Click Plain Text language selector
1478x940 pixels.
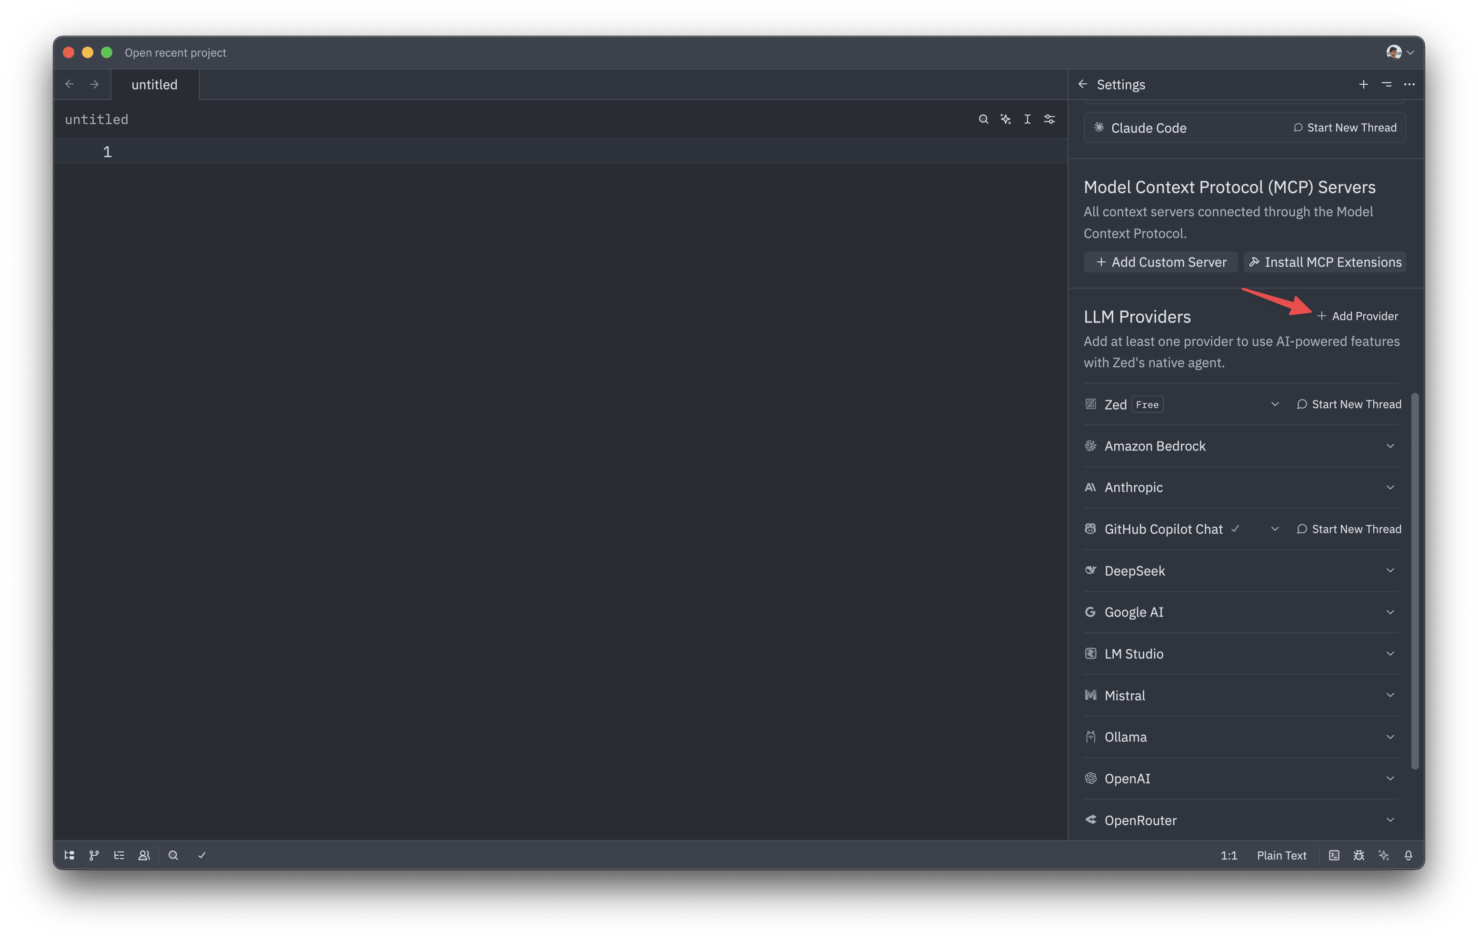pos(1282,855)
